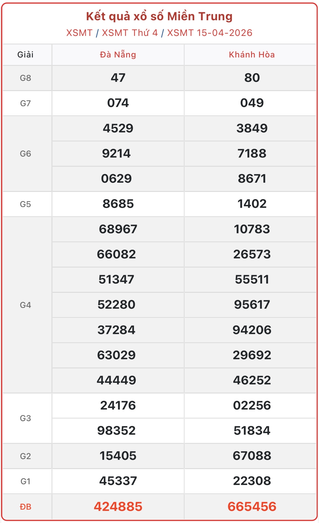Open the XSMT Thứ 4 link
Screen dimensions: 319x523
pyautogui.click(x=130, y=33)
